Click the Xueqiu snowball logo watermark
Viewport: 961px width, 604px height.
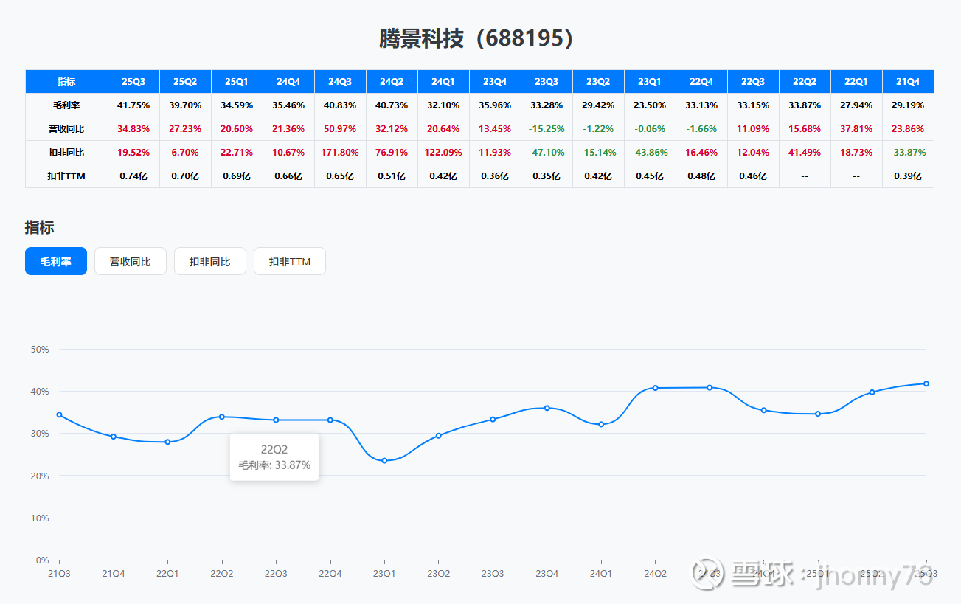tap(708, 573)
